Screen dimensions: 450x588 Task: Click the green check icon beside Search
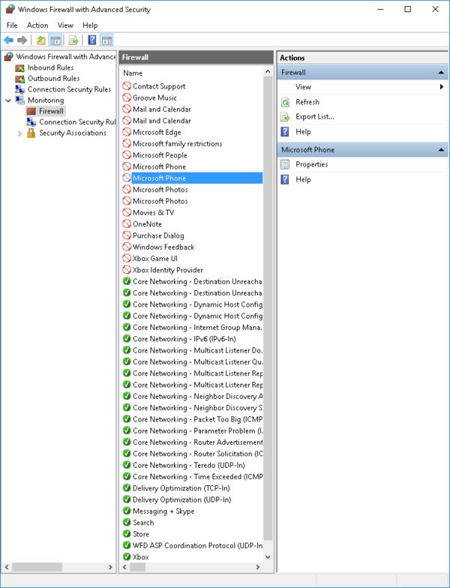(x=127, y=522)
